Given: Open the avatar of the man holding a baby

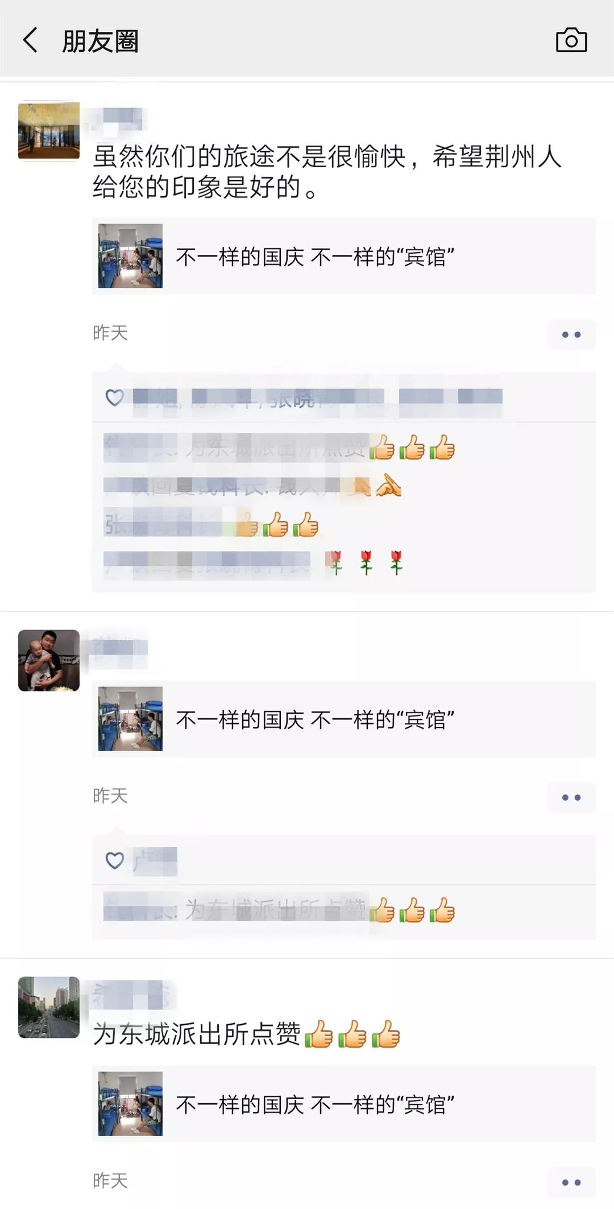Looking at the screenshot, I should point(49,660).
